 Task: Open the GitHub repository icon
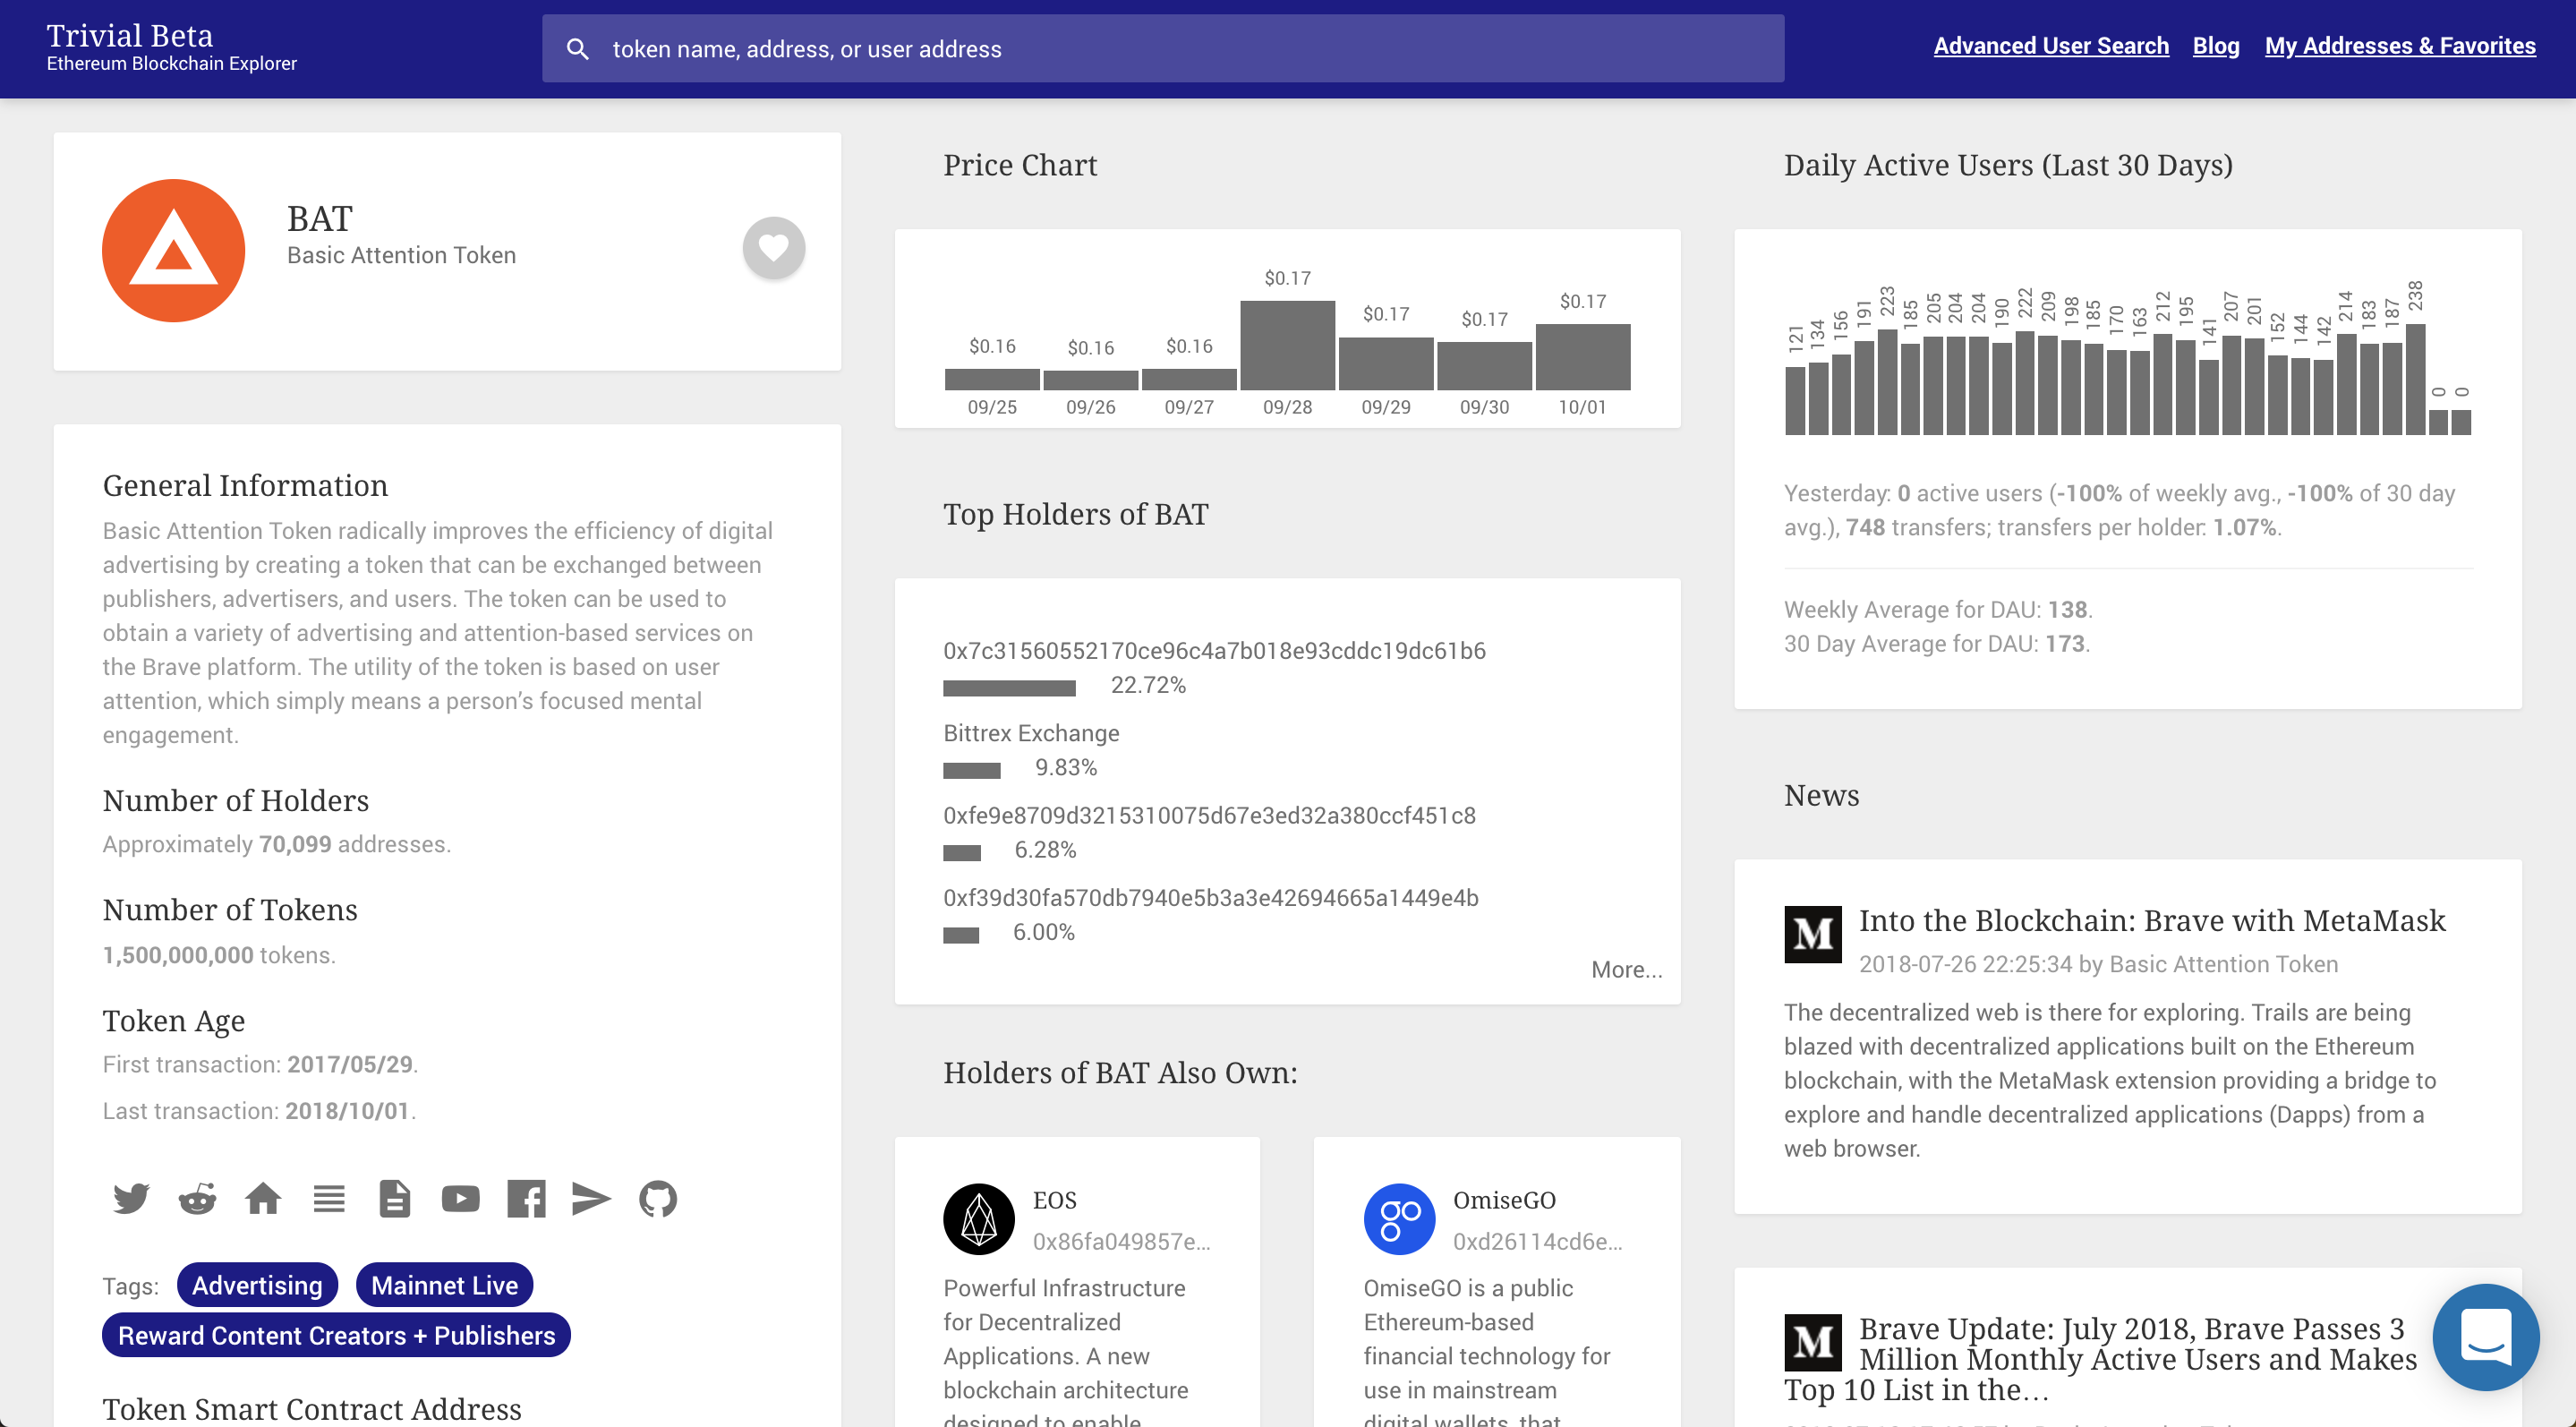(658, 1197)
